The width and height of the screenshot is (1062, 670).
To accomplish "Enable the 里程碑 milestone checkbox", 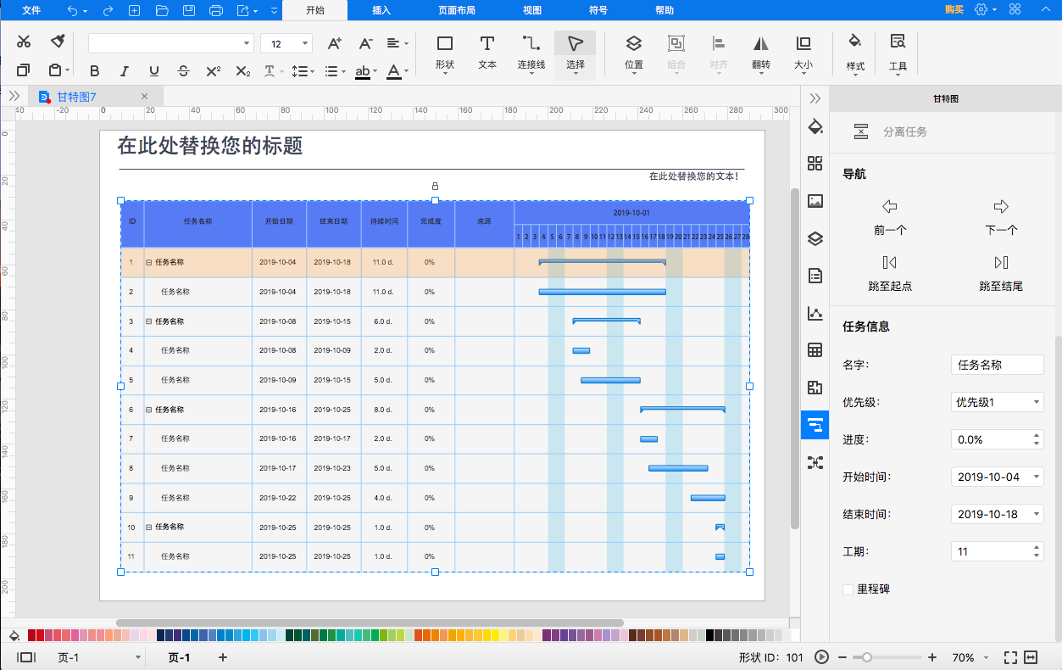I will [848, 589].
